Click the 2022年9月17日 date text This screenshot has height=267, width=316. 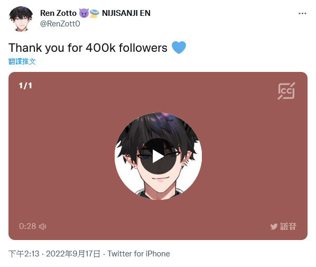click(x=73, y=254)
